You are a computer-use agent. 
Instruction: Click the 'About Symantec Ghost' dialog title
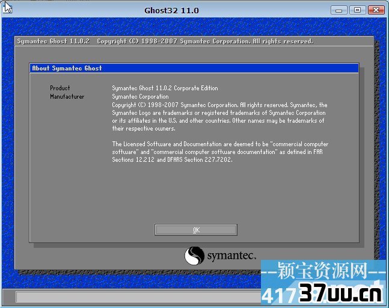(67, 68)
